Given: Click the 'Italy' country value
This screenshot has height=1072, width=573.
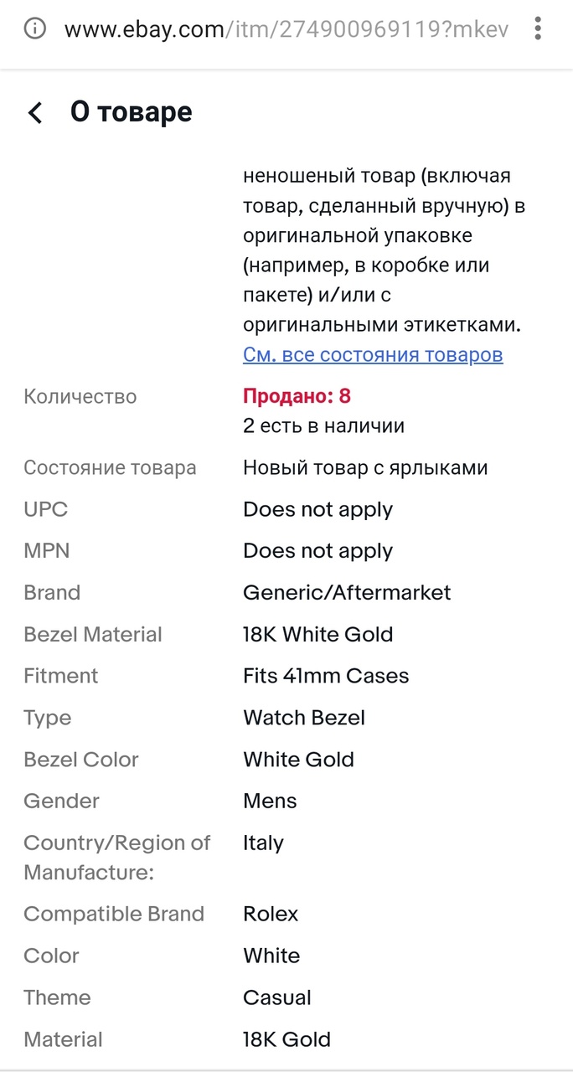Looking at the screenshot, I should pyautogui.click(x=263, y=843).
